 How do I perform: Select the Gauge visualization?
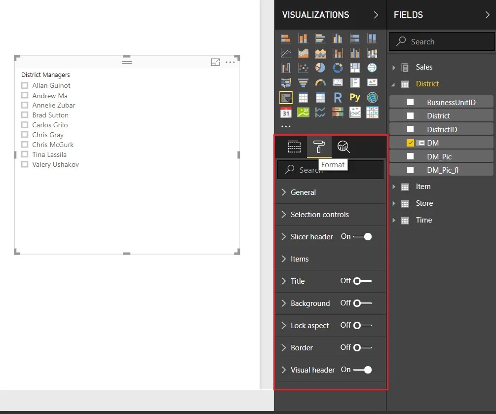tap(321, 82)
